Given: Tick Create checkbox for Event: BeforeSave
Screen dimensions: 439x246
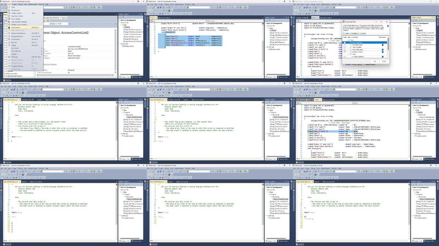Looking at the screenshot, I should [345, 45].
